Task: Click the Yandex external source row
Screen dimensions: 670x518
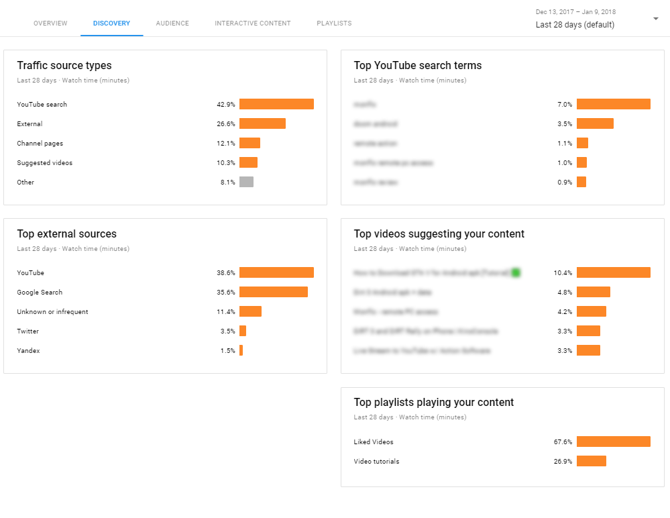Action: click(165, 350)
